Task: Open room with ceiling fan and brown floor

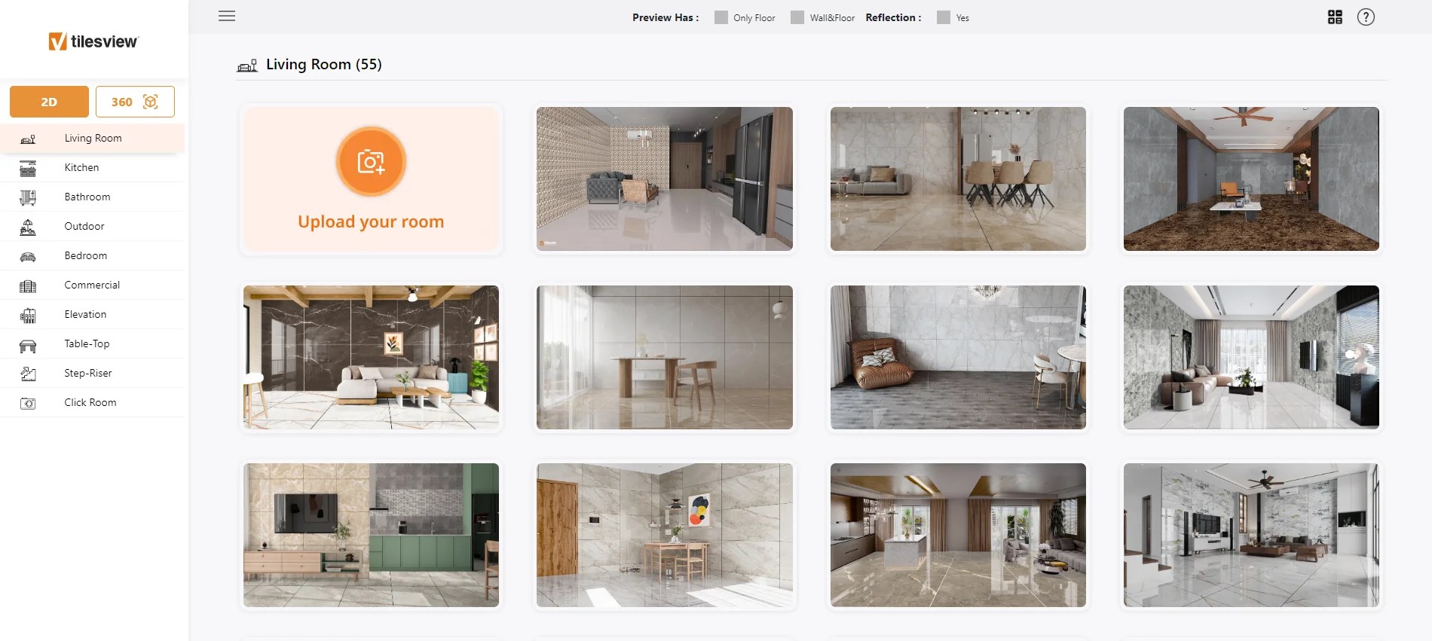Action: pyautogui.click(x=1251, y=179)
